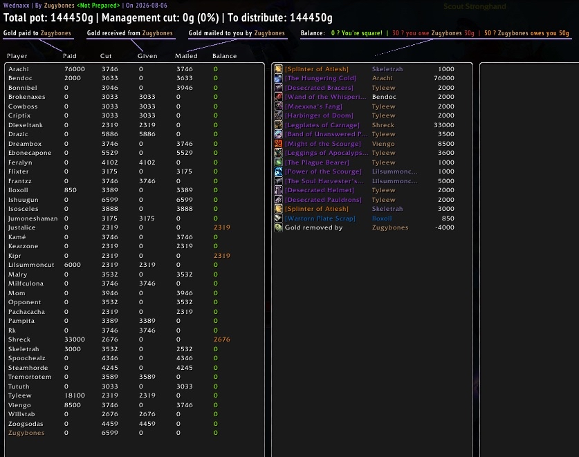The image size is (579, 457).
Task: Click 'Gold mailed to you by Zugybones' legend
Action: [237, 33]
